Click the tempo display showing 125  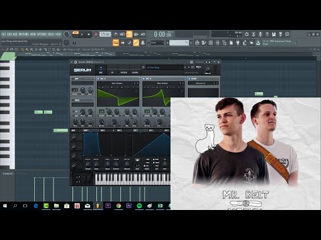pyautogui.click(x=105, y=34)
